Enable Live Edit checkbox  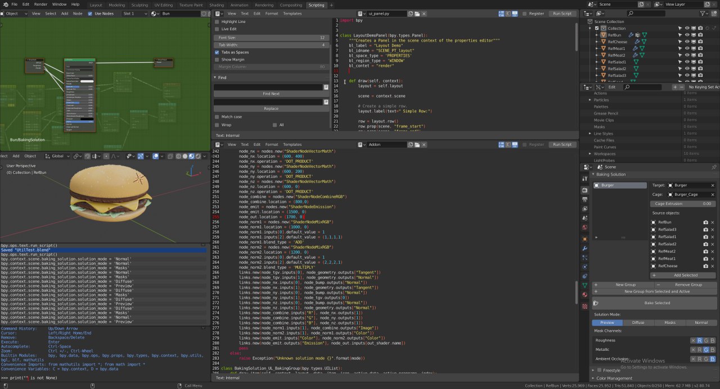click(x=217, y=29)
